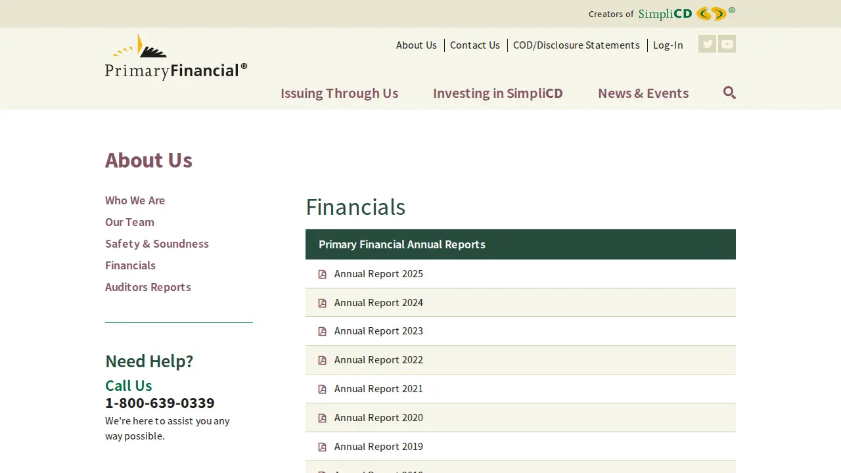Click PDF icon beside Annual Report 2024
Screen dimensions: 841x473
(x=322, y=303)
